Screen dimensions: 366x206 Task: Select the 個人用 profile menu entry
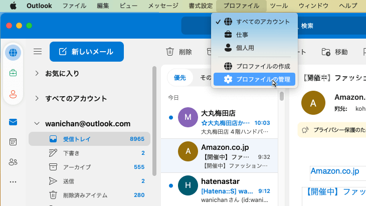[254, 48]
